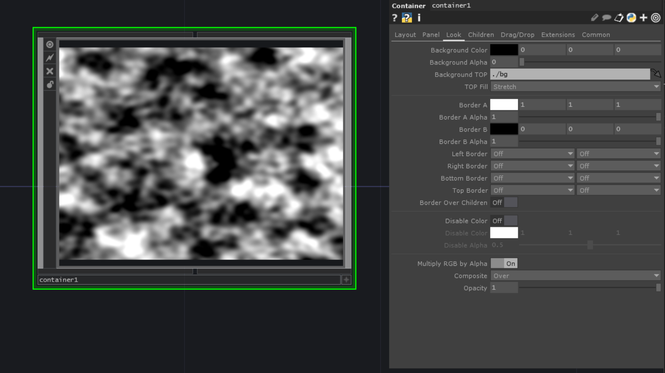Click the Background TOP ./bg field

click(570, 74)
